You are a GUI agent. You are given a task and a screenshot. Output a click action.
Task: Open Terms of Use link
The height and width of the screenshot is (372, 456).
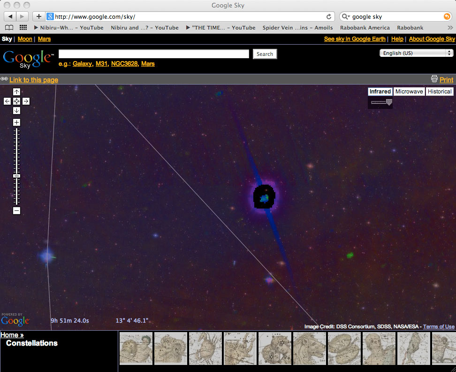click(439, 326)
